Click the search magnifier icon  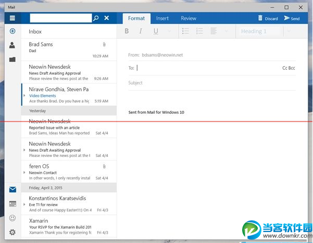(x=96, y=18)
